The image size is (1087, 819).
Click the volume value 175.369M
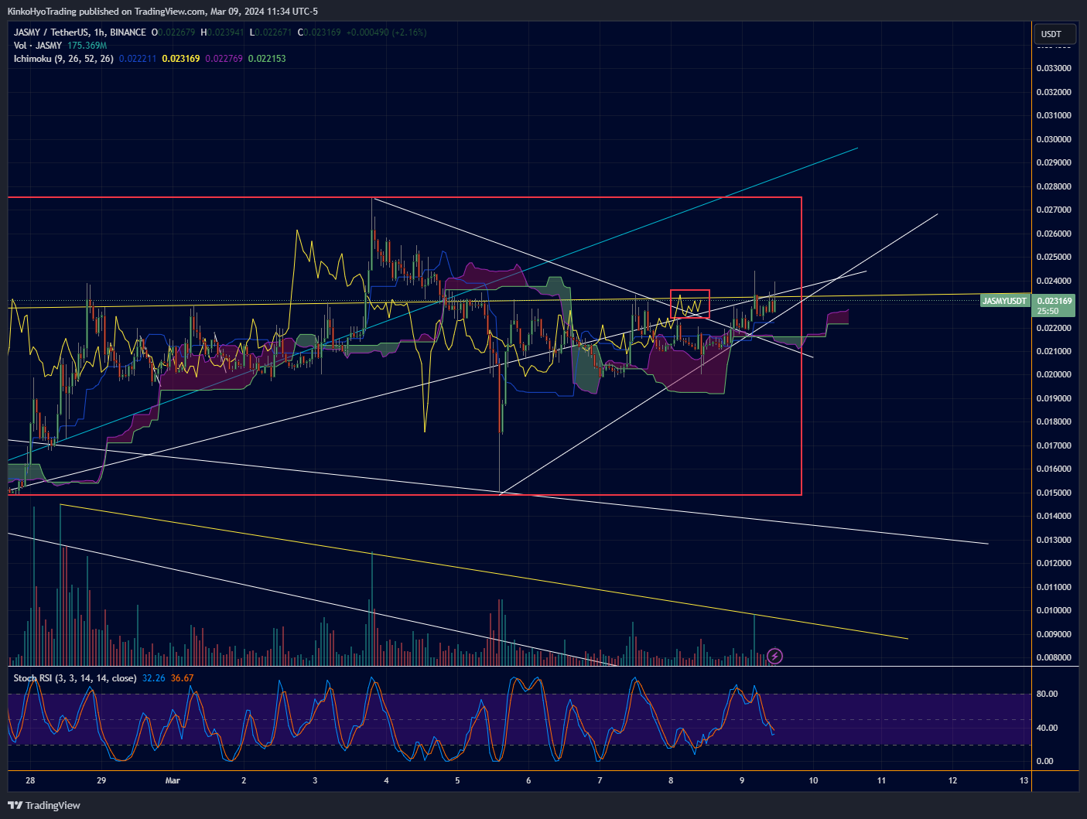pos(87,46)
